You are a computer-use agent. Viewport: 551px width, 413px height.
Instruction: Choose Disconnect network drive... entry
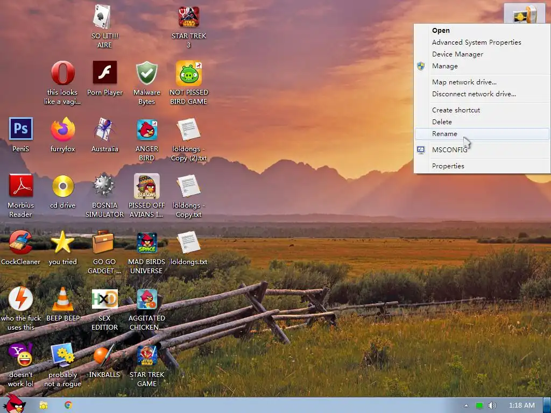tap(482, 94)
